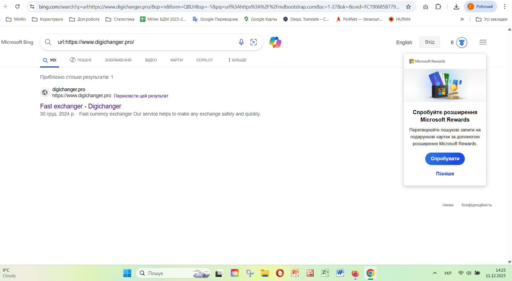Click the page scrollbar down arrow
The width and height of the screenshot is (512, 281).
click(510, 262)
